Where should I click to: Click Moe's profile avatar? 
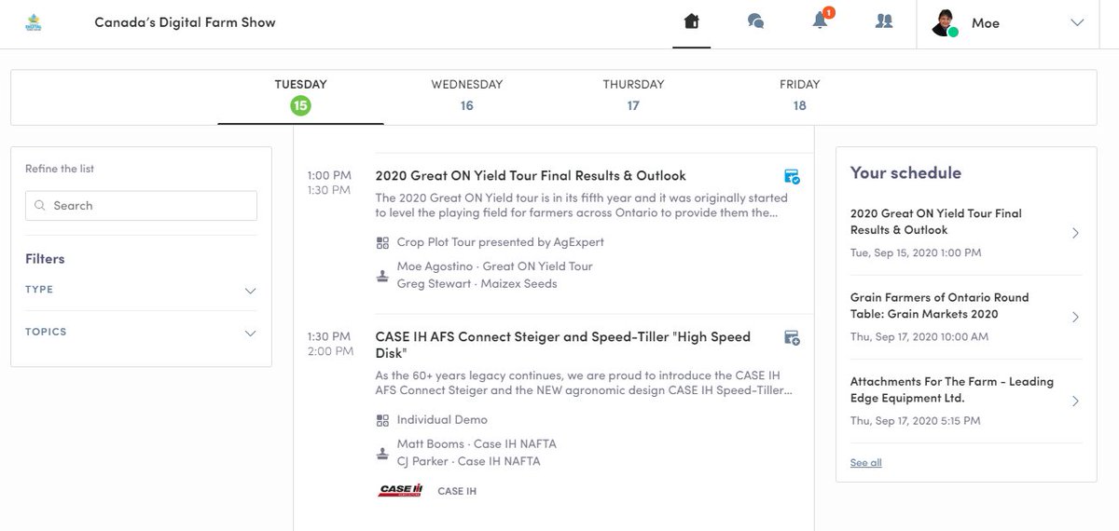point(945,22)
